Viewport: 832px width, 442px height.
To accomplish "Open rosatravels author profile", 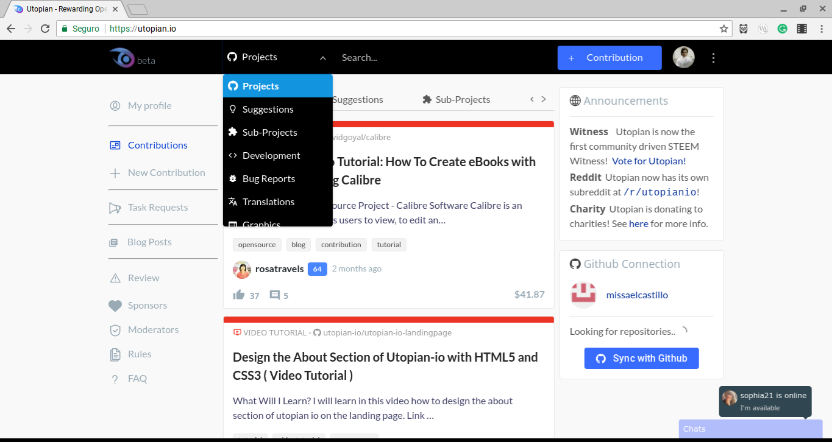I will [279, 268].
